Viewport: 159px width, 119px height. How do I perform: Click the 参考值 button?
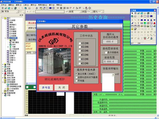(x=46, y=88)
